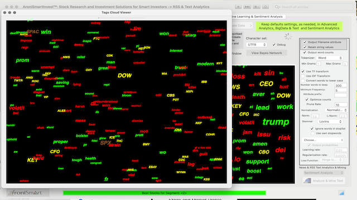Open the Sentiment Analysis dropdown
This screenshot has height=200, width=357.
[323, 173]
